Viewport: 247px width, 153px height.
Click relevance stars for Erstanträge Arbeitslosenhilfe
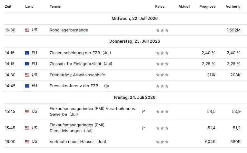pyautogui.click(x=162, y=75)
